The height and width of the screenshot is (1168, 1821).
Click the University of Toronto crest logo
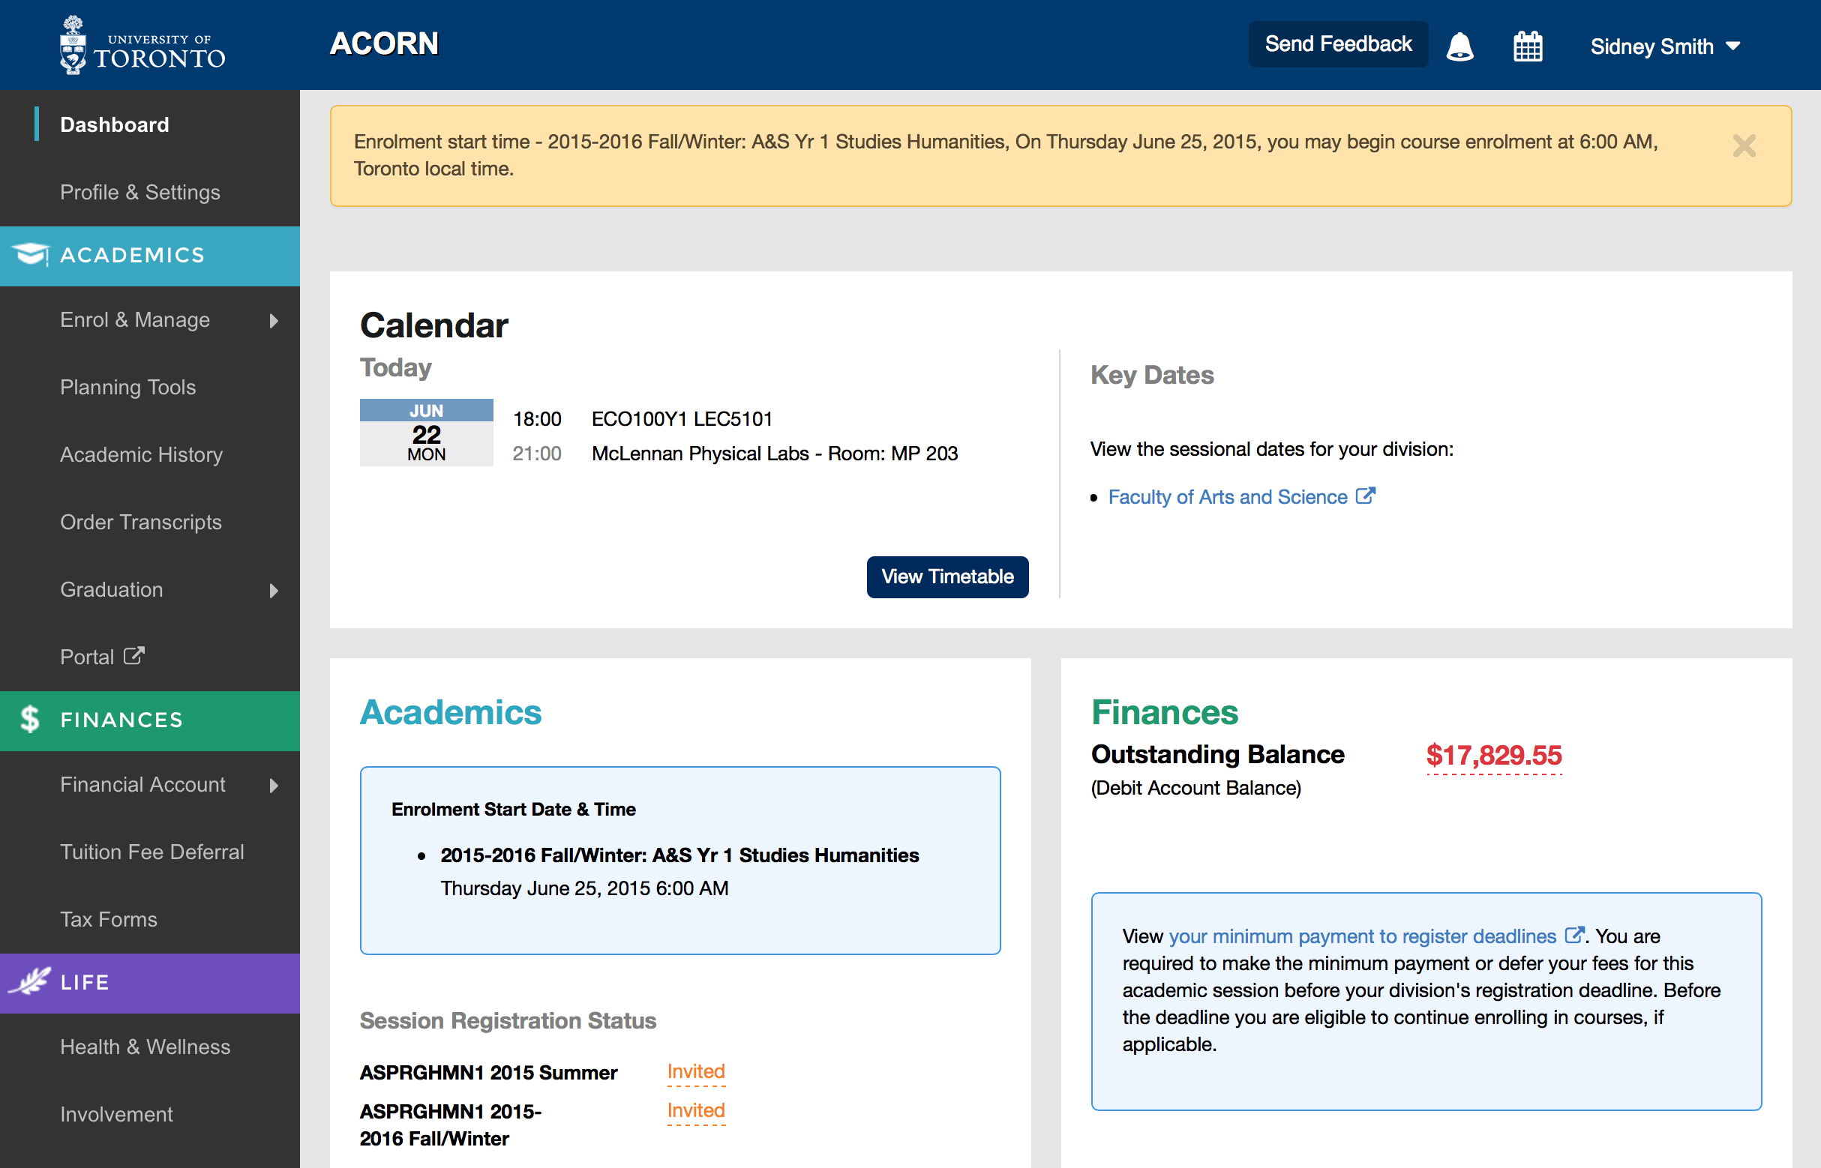(x=73, y=46)
